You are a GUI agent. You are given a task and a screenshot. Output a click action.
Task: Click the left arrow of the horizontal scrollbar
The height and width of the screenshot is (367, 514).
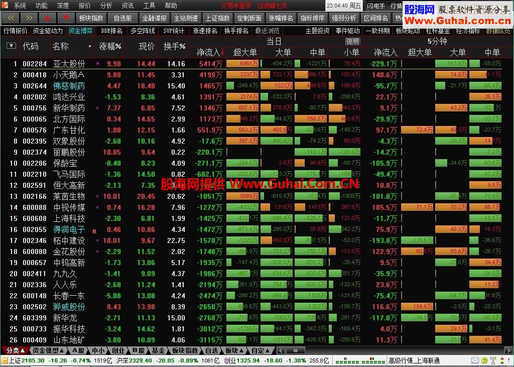[281, 350]
